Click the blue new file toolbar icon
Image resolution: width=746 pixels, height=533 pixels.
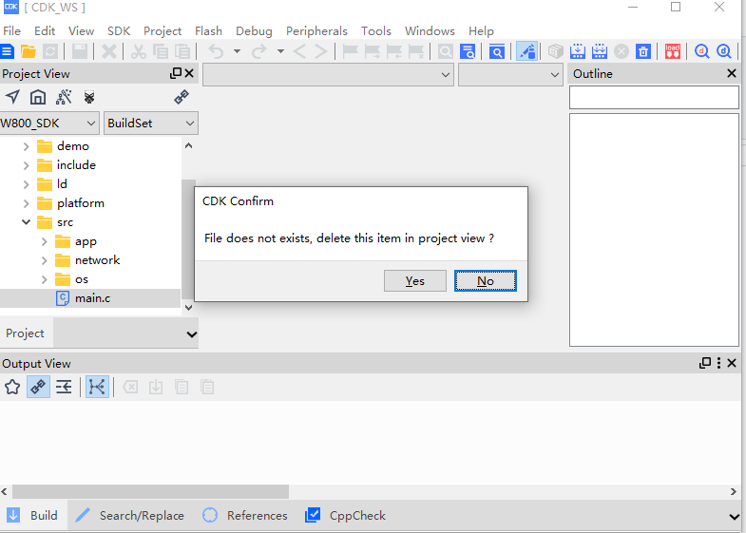(x=7, y=51)
